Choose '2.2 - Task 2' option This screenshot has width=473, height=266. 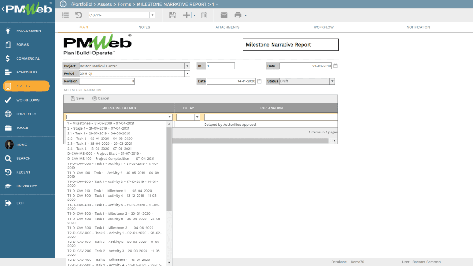pyautogui.click(x=100, y=139)
